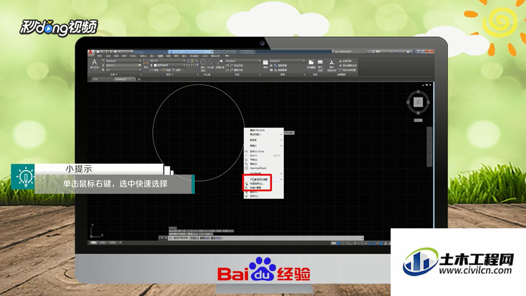
Task: Click the center mark circle icon
Action: [203, 62]
